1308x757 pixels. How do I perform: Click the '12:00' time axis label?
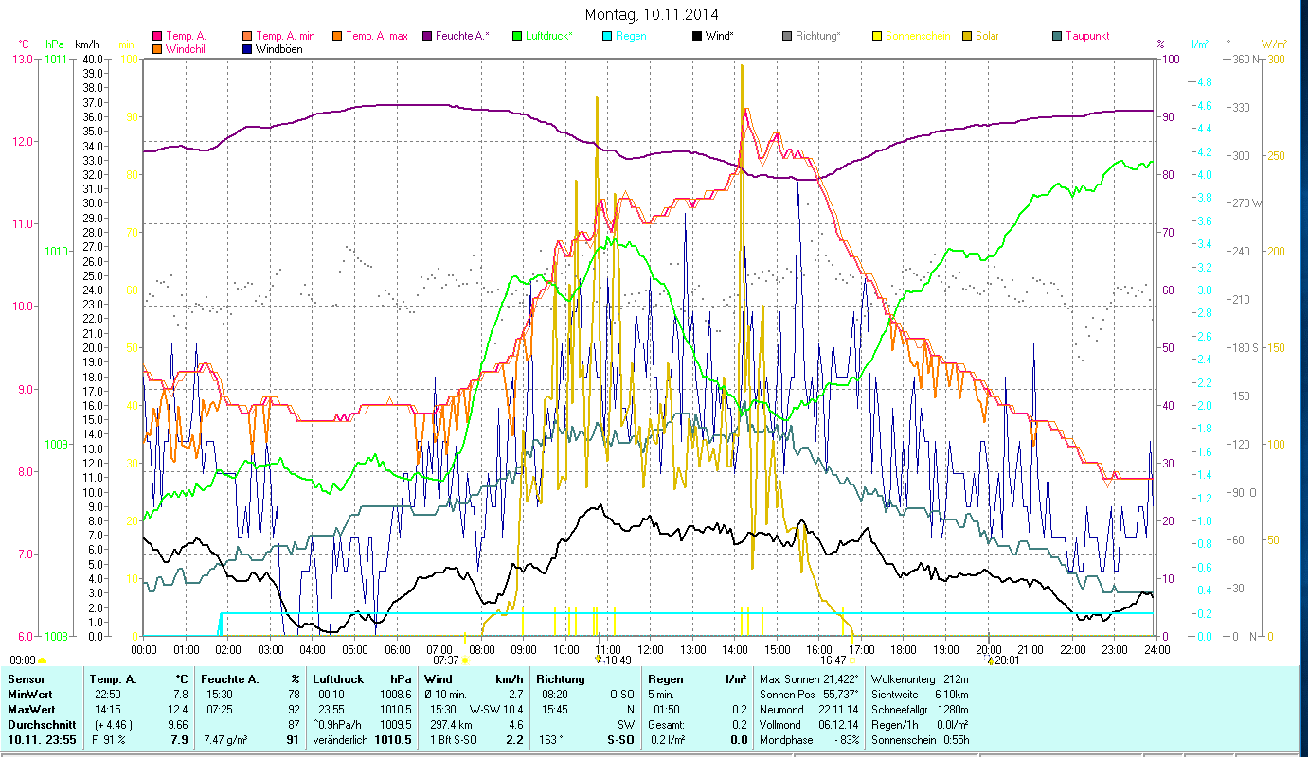651,649
